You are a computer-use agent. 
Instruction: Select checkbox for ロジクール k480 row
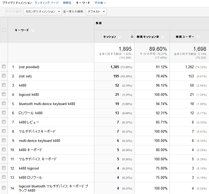click(x=4, y=113)
